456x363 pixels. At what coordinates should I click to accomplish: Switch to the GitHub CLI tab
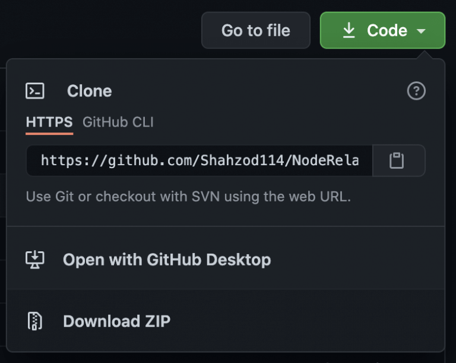point(118,122)
